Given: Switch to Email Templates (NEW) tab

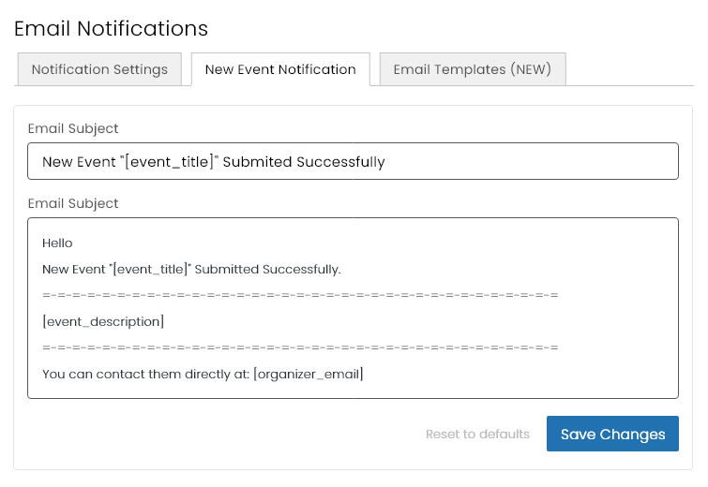Looking at the screenshot, I should (x=473, y=69).
